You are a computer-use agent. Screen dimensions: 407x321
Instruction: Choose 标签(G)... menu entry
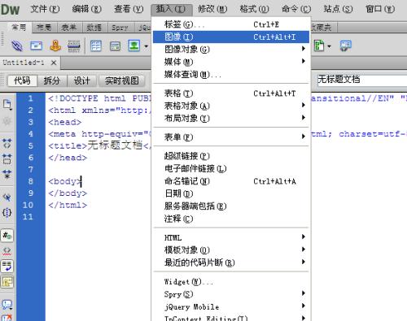click(x=231, y=24)
